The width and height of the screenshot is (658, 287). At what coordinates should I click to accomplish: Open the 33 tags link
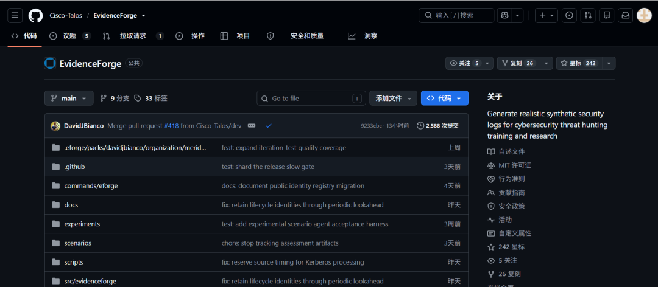click(150, 99)
